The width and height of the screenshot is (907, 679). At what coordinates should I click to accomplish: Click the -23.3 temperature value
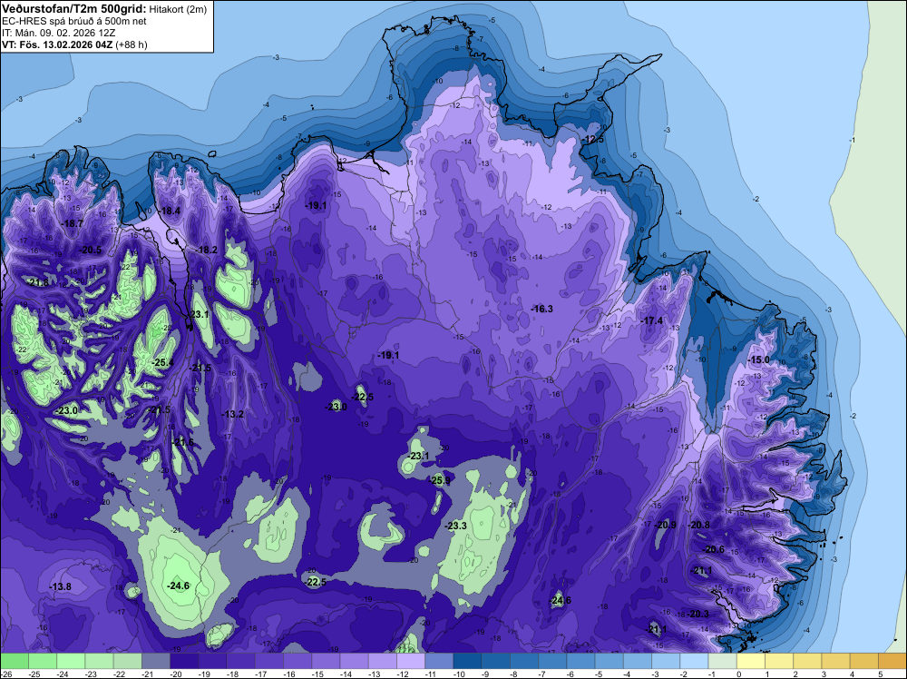click(456, 526)
